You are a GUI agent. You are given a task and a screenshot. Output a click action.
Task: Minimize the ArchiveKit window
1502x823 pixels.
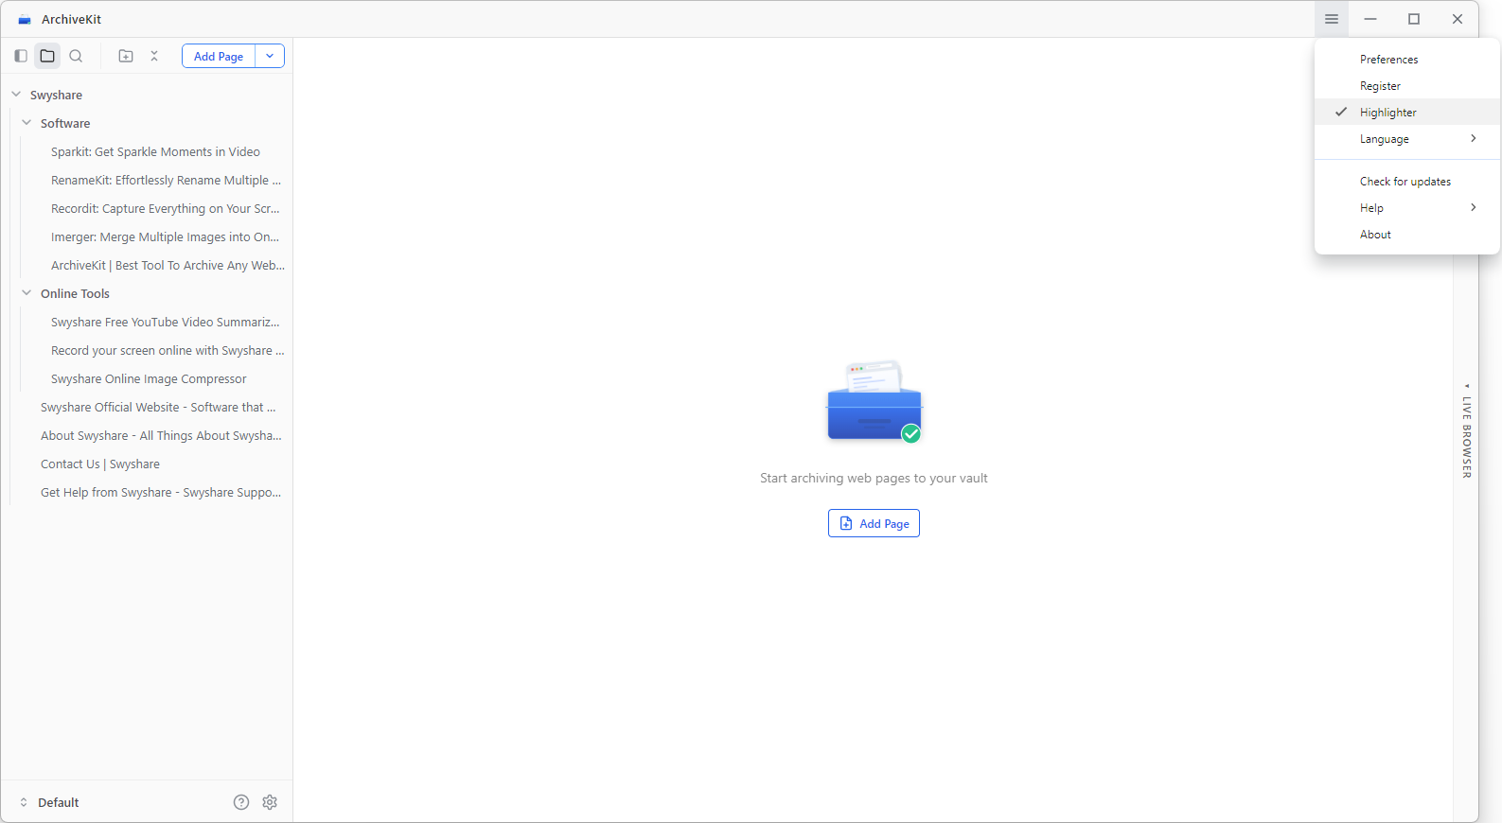coord(1370,19)
